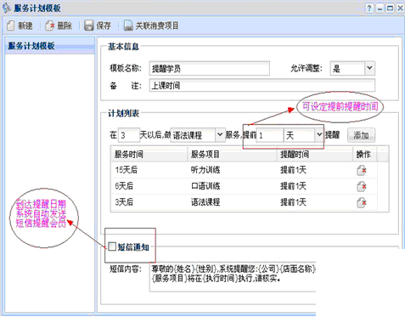Viewport: 405px width, 317px height.
Task: Delete the 口语训练 plan row icon
Action: pos(362,186)
